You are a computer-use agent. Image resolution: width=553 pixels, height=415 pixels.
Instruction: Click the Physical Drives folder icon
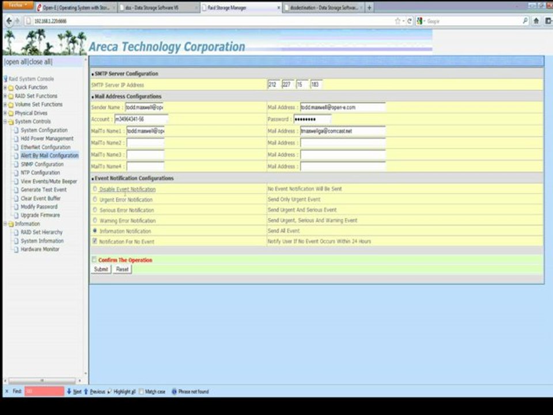tap(11, 114)
